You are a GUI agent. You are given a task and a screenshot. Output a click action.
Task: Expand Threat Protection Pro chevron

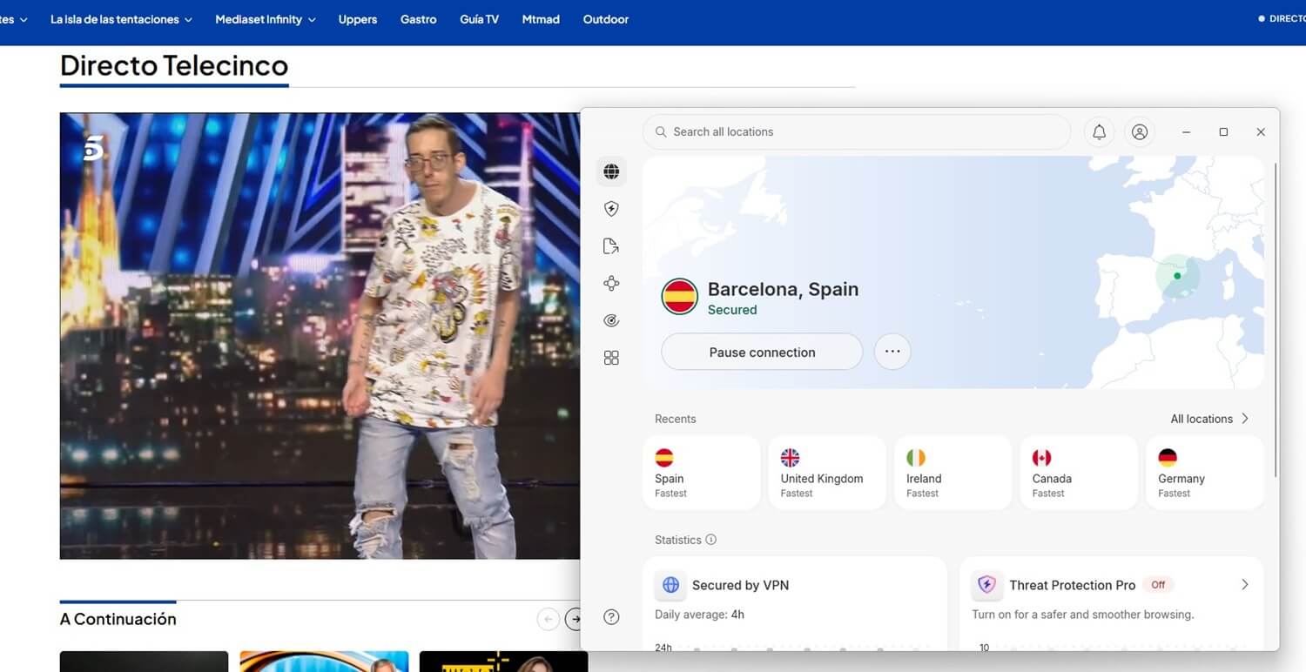coord(1244,585)
